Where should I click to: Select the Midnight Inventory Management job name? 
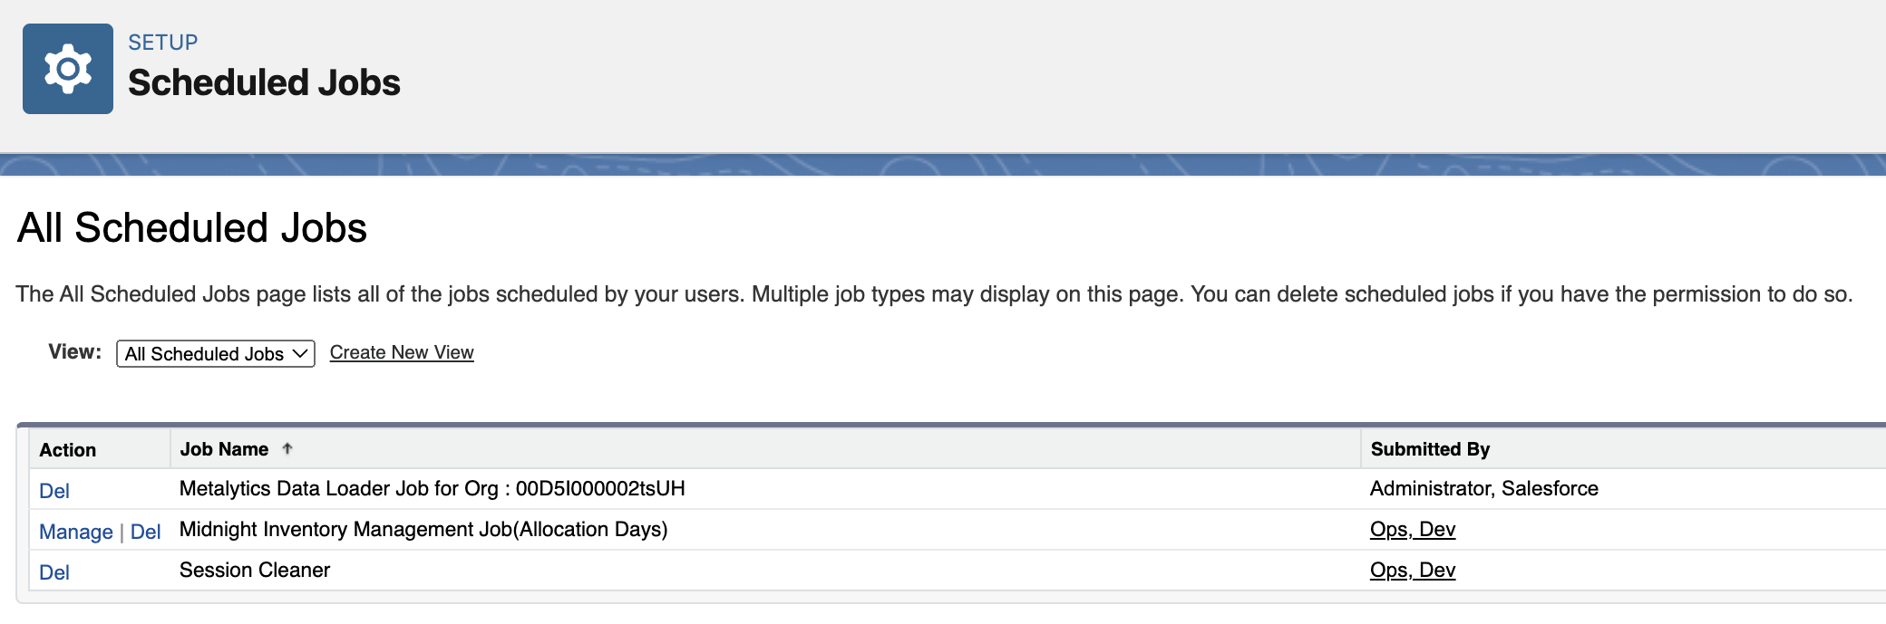pos(423,529)
